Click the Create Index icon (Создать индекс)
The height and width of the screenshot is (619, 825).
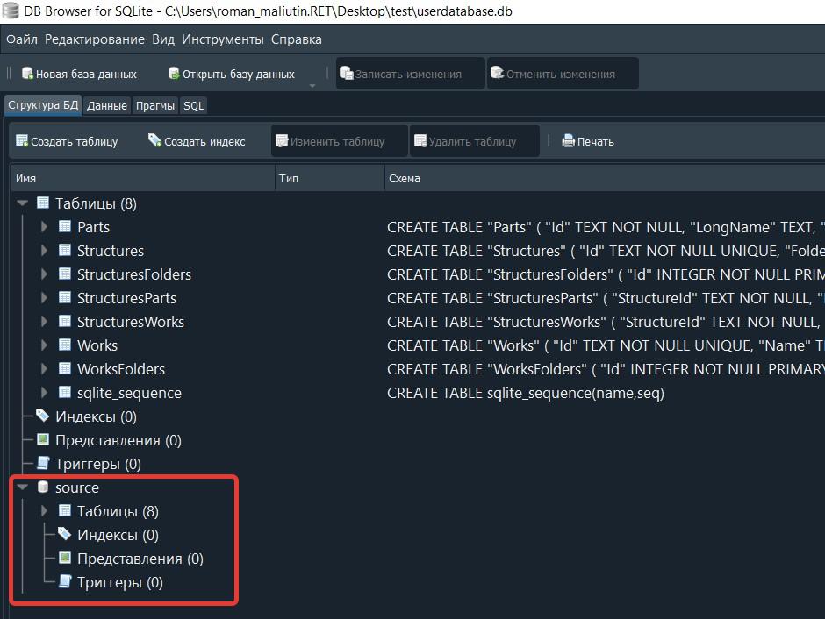click(154, 140)
